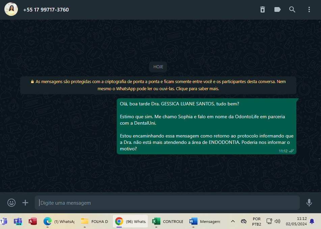Change POR PTB2 keyboard language

click(257, 222)
